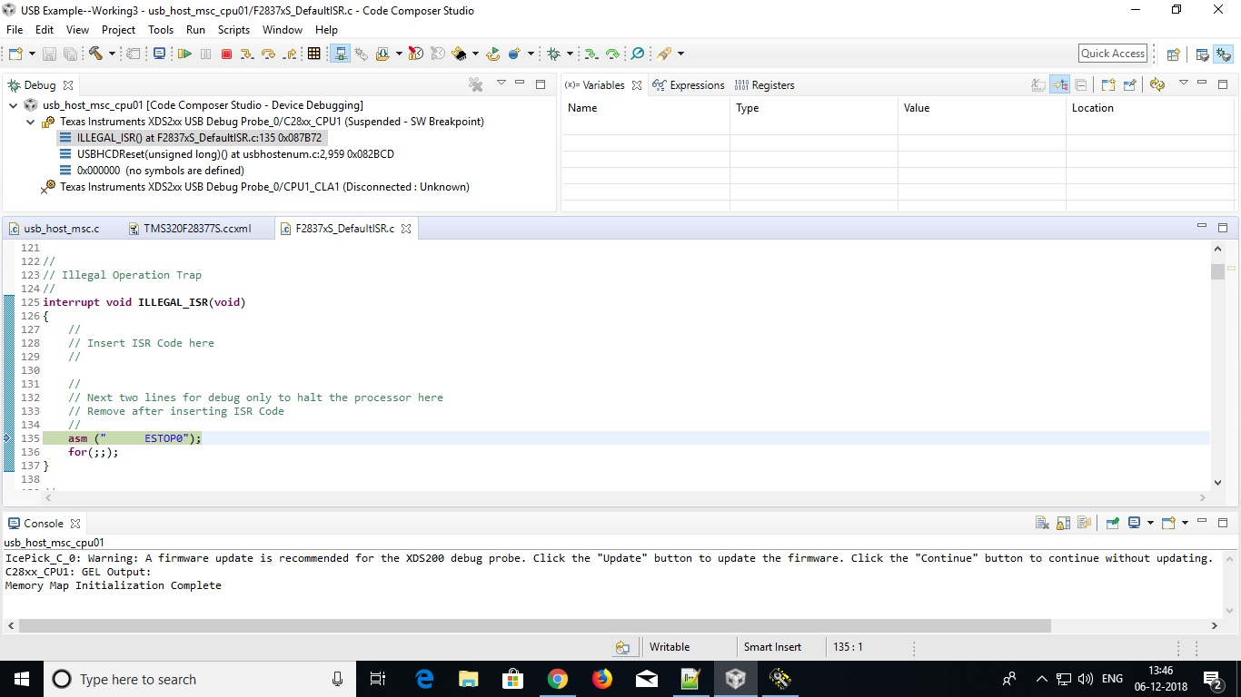This screenshot has height=697, width=1241.
Task: Click the Collapse All icon in Variables view
Action: coord(1081,84)
